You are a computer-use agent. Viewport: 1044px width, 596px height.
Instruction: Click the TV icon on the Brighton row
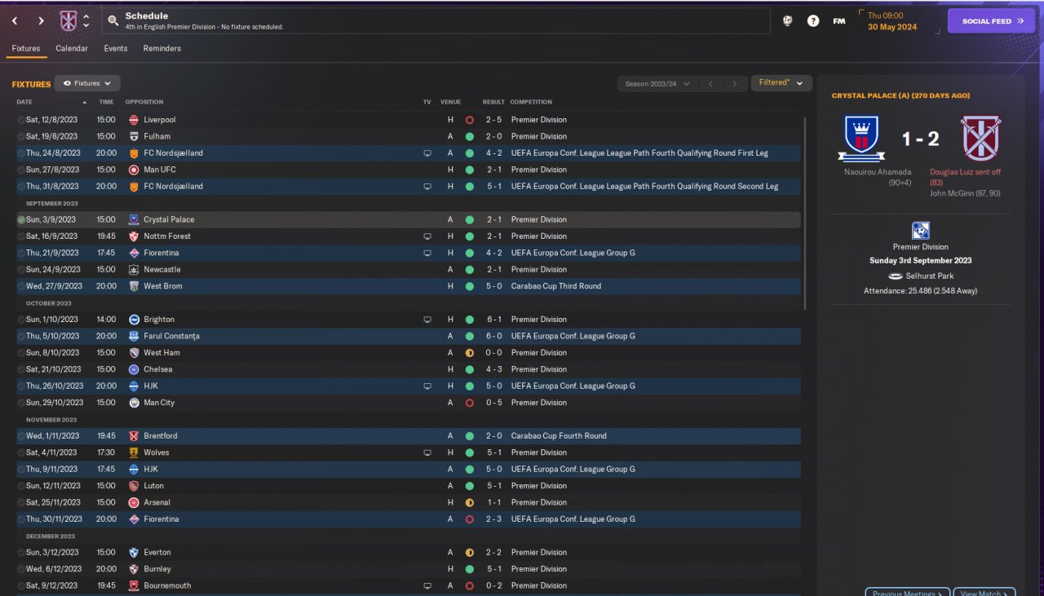[x=427, y=320]
